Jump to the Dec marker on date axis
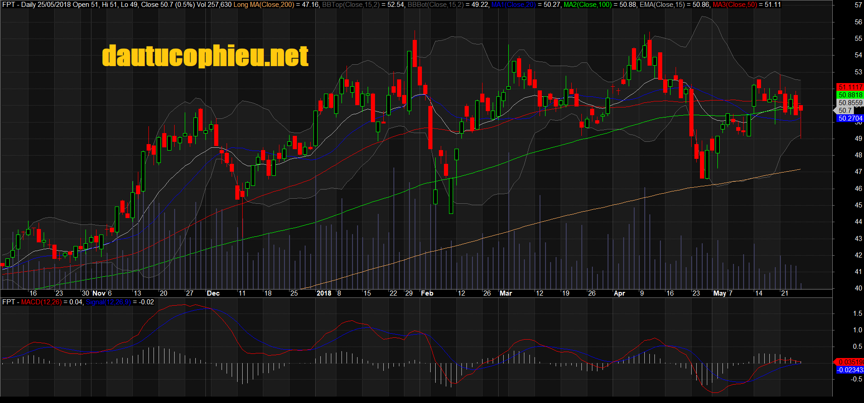The image size is (864, 403). coord(213,293)
